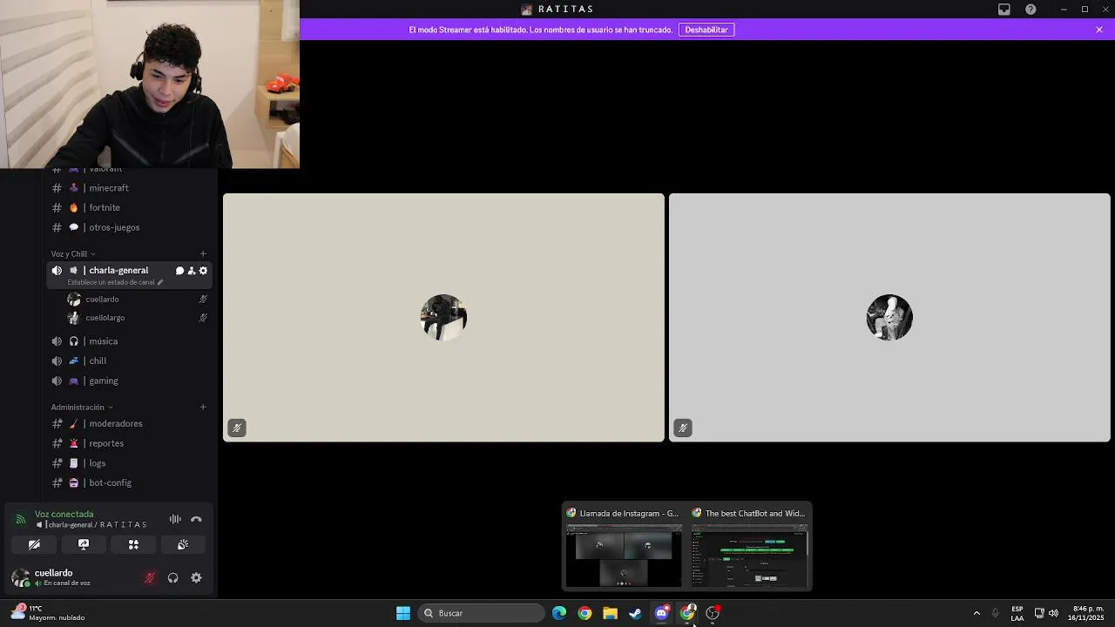Click ESP LAA keyboard language indicator
This screenshot has width=1115, height=627.
click(x=1017, y=613)
